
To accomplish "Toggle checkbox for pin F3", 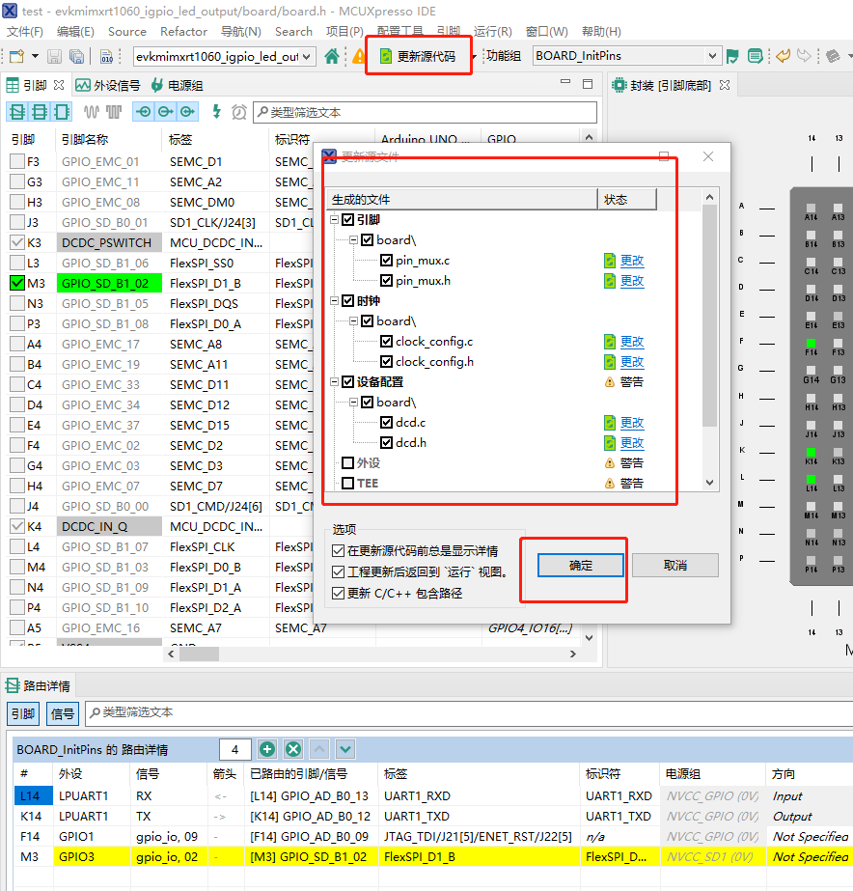I will (17, 161).
